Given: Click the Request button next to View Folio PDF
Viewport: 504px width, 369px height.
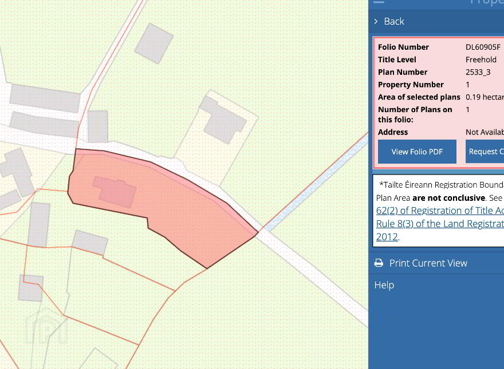Looking at the screenshot, I should (485, 152).
